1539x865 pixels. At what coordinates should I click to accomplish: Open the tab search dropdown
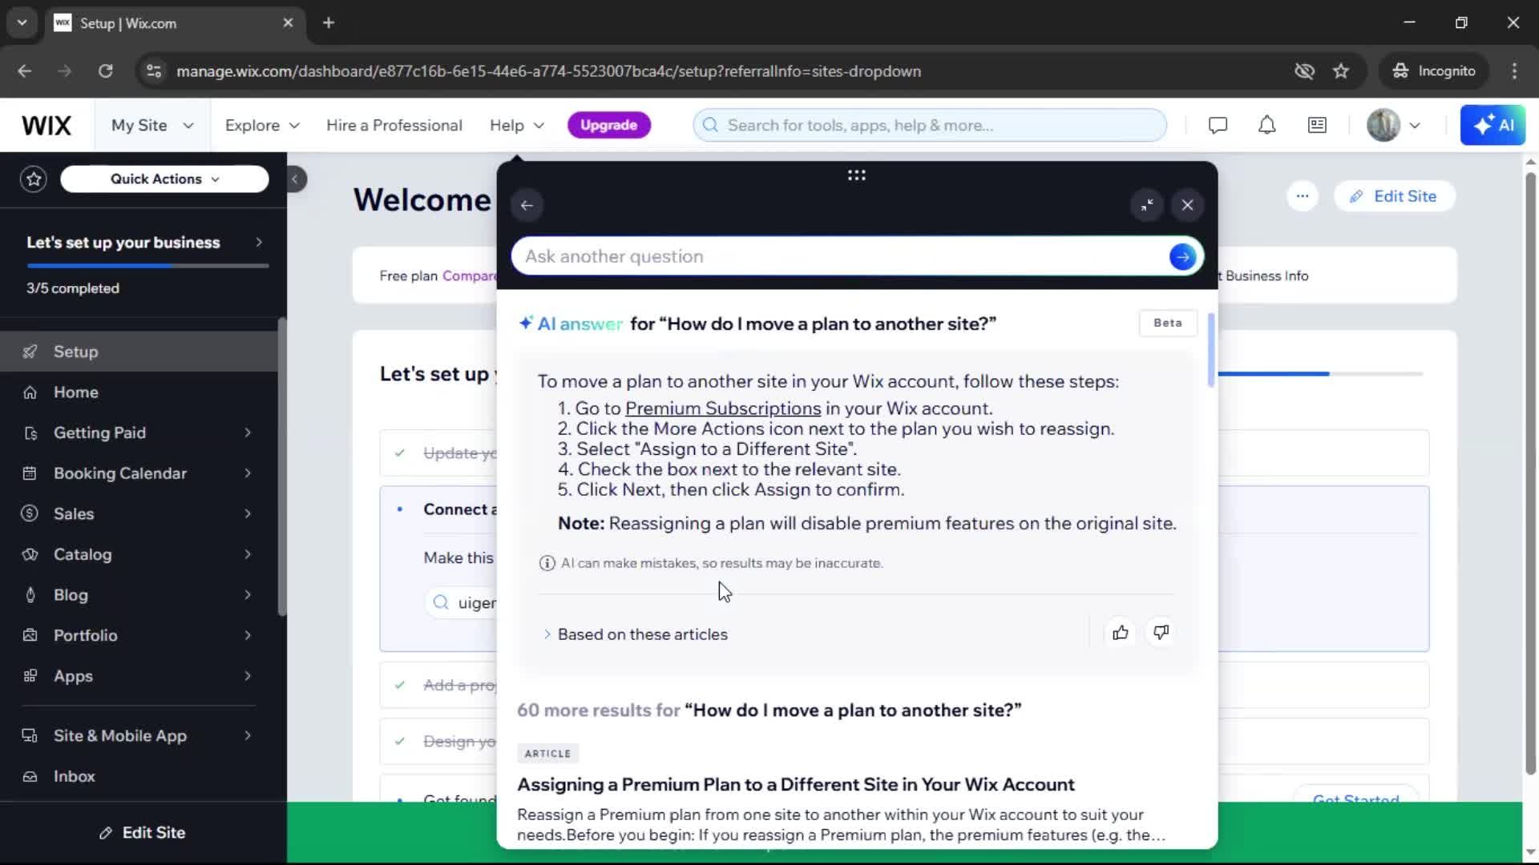point(22,23)
